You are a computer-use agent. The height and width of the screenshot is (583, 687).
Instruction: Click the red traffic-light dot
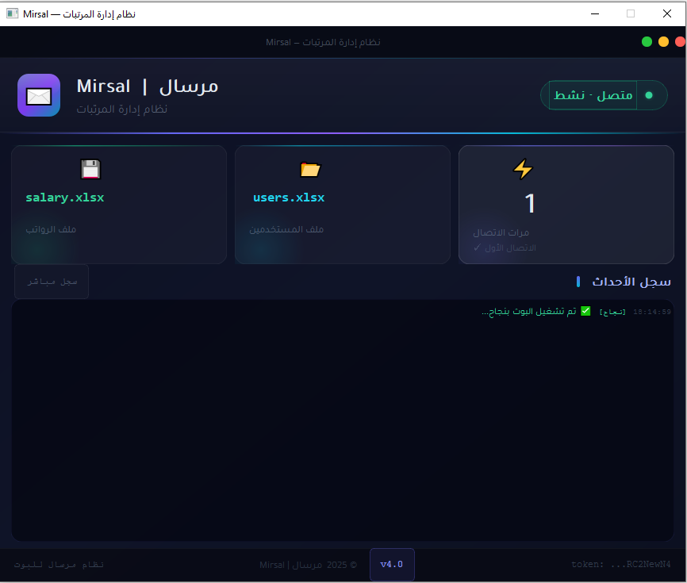(x=680, y=41)
